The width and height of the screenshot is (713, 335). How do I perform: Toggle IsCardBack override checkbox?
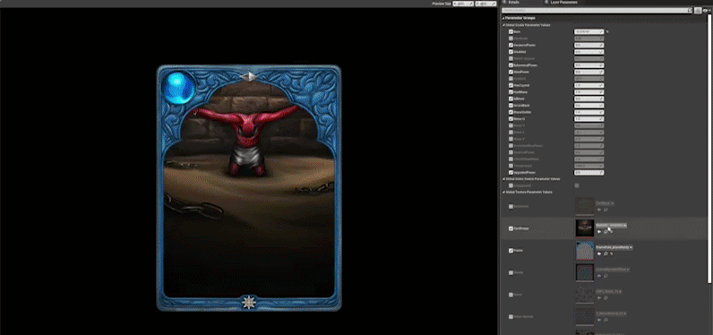511,106
